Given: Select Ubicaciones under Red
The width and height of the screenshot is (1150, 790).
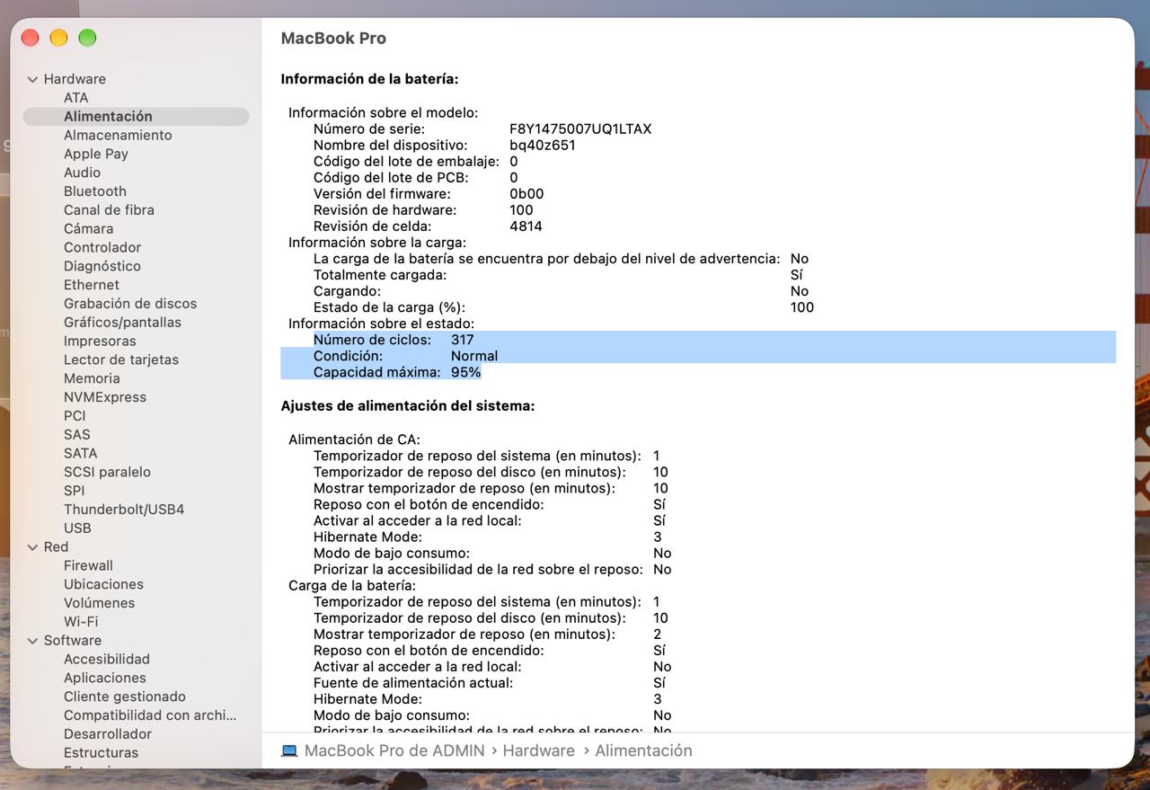Looking at the screenshot, I should click(103, 584).
